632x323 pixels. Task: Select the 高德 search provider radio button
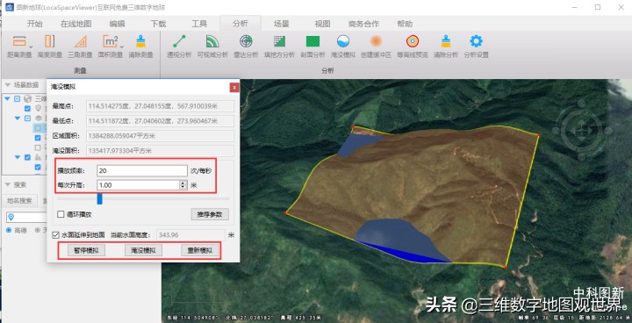(9, 230)
